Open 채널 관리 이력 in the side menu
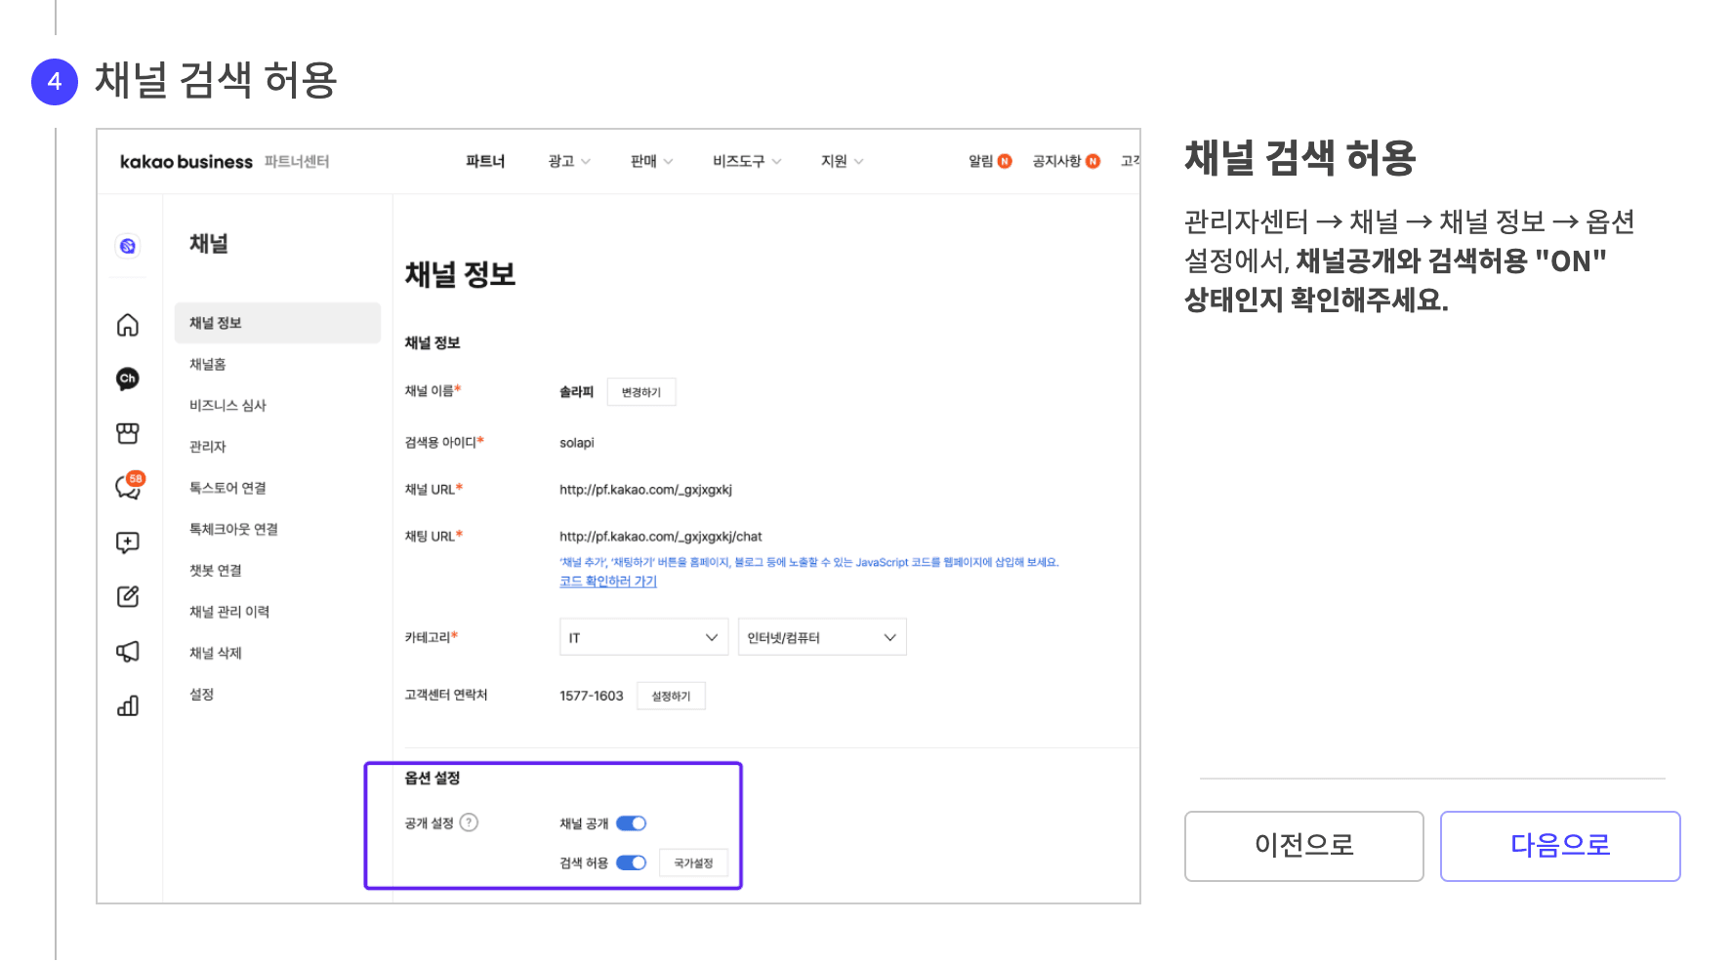The height and width of the screenshot is (962, 1732). point(229,612)
